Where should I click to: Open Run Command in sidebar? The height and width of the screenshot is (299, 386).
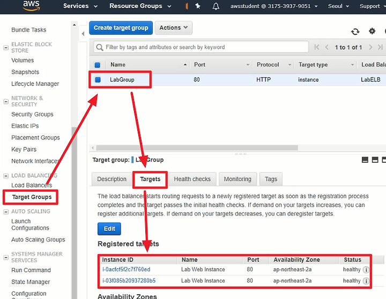[31, 270]
